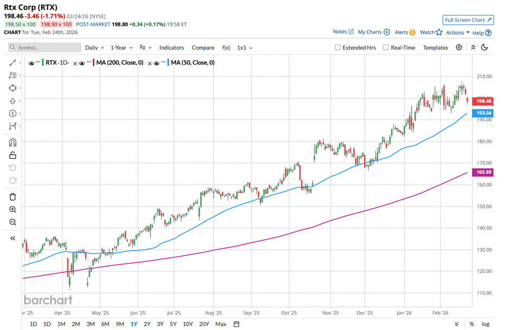Expand the 1-Year period dropdown
507x330 pixels.
pos(122,48)
